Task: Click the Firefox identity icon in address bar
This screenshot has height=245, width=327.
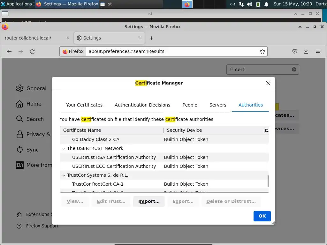Action: tap(73, 51)
